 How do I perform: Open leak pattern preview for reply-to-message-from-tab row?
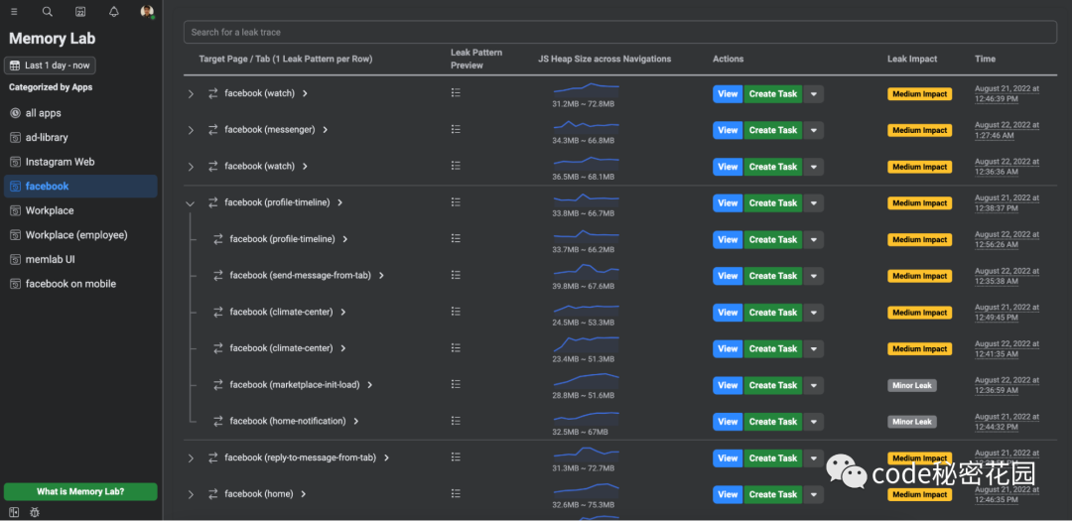point(456,457)
